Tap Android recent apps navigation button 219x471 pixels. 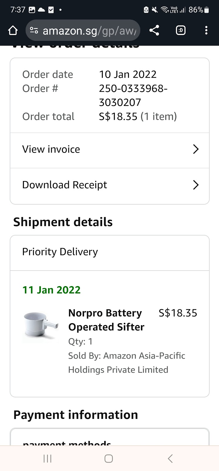[x=47, y=459]
